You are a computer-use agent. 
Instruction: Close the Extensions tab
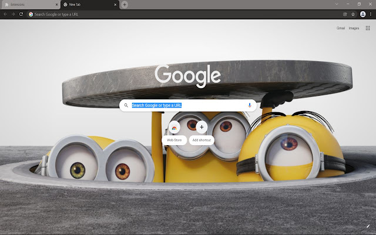point(56,5)
